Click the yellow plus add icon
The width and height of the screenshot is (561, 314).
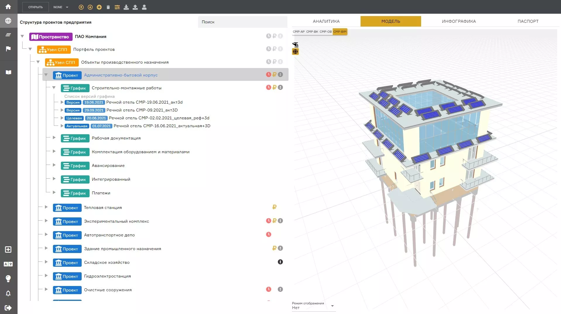point(99,7)
